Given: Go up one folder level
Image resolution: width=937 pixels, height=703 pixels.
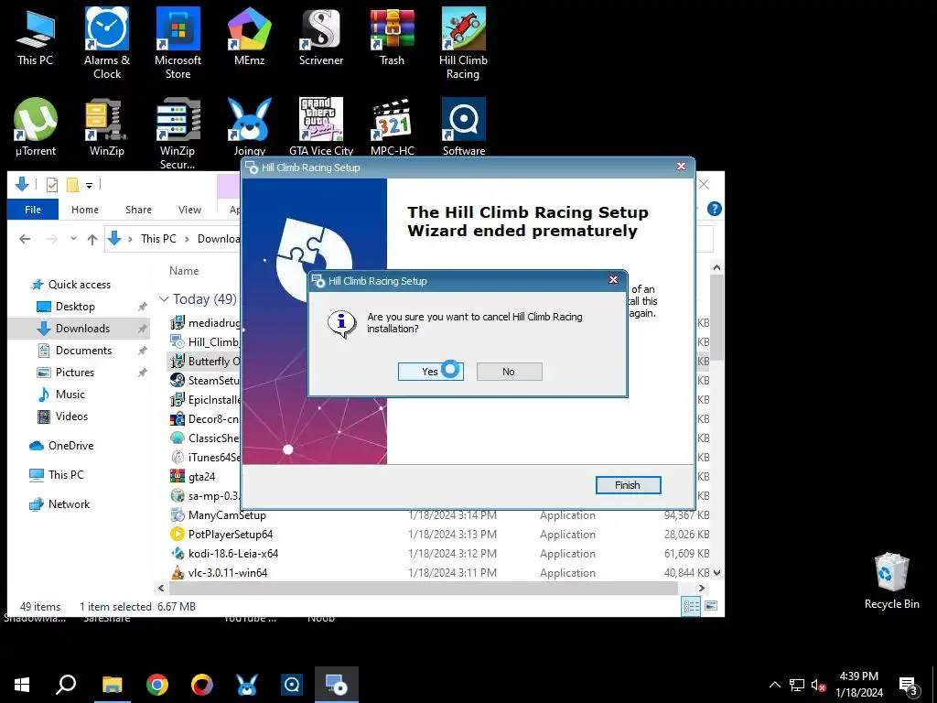Looking at the screenshot, I should [x=92, y=240].
